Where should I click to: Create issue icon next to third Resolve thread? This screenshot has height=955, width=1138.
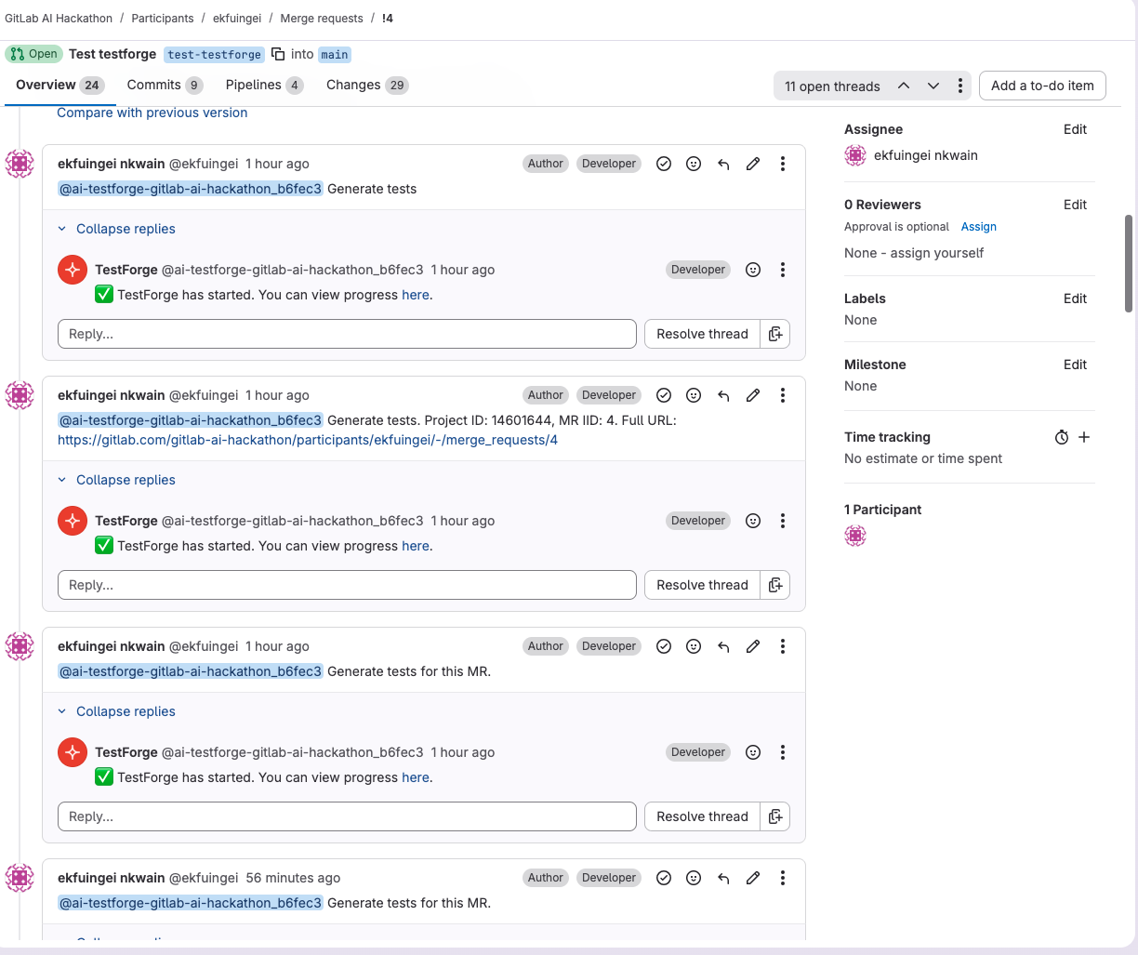(775, 816)
